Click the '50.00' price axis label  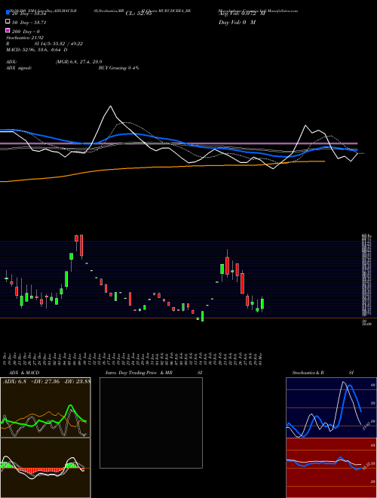(x=366, y=324)
